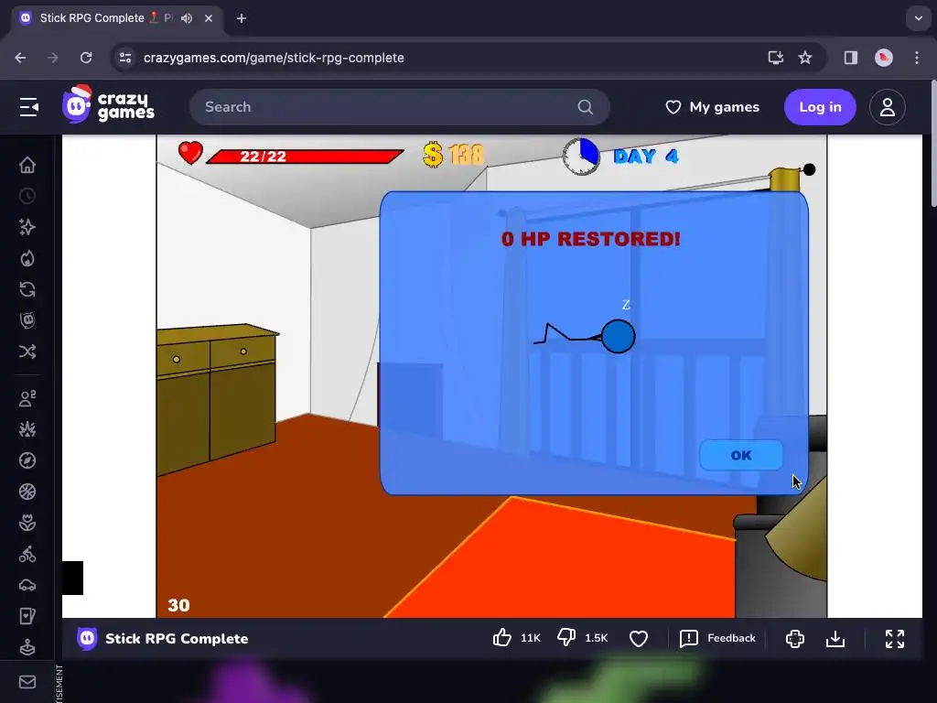Image resolution: width=937 pixels, height=703 pixels.
Task: Open the envelope contact icon in sidebar
Action: click(x=27, y=682)
